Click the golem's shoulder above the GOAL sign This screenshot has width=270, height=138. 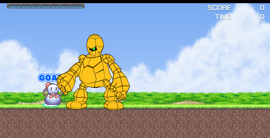point(82,59)
